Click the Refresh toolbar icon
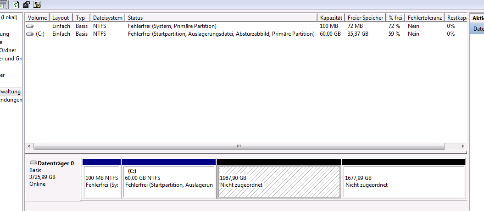The height and width of the screenshot is (211, 484). [16, 5]
